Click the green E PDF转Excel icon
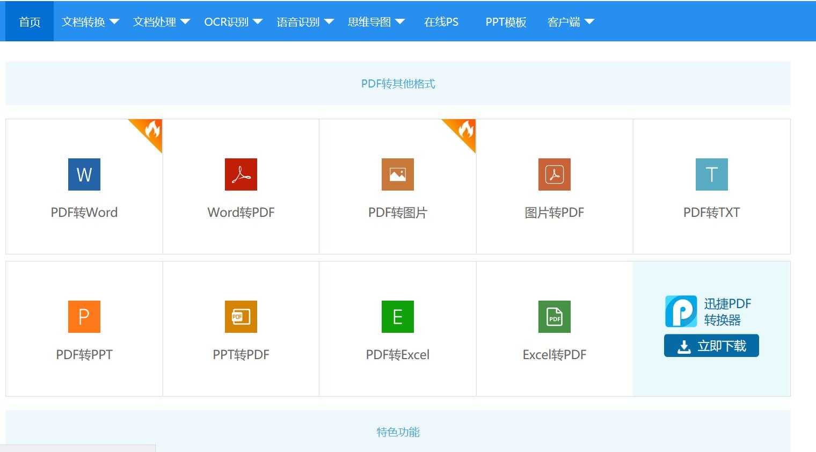Viewport: 816px width, 452px height. (398, 317)
